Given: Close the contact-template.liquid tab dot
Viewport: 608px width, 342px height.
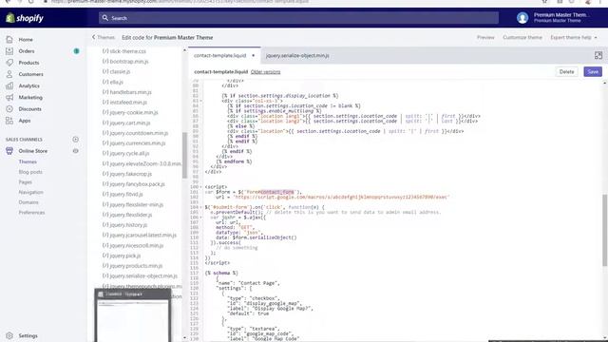Looking at the screenshot, I should pos(254,55).
